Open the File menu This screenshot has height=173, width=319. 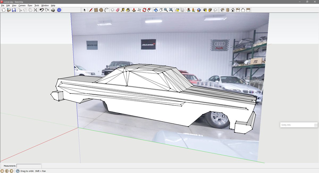(x=3, y=5)
